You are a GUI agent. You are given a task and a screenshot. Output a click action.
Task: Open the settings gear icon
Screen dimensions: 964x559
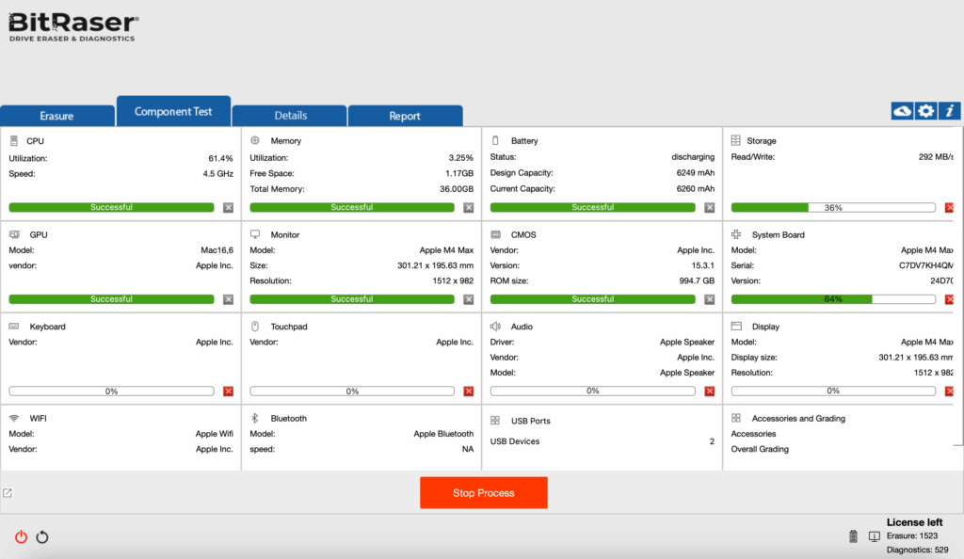[x=926, y=111]
